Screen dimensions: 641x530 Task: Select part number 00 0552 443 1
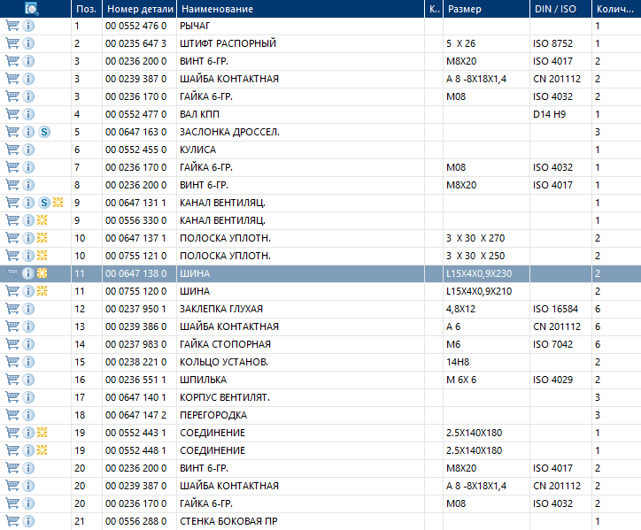click(x=136, y=433)
